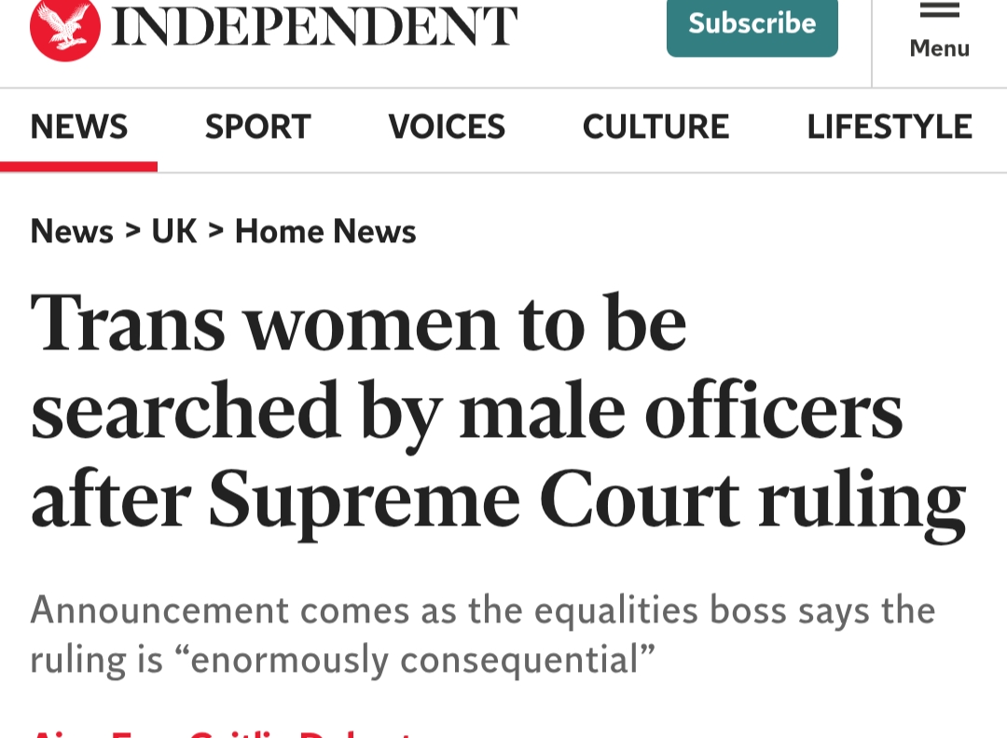Click the INDEPENDENT wordmark
This screenshot has height=738, width=1007.
click(x=314, y=26)
